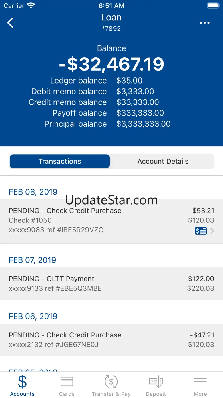Tap the back arrow icon
The height and width of the screenshot is (398, 223).
pyautogui.click(x=11, y=23)
